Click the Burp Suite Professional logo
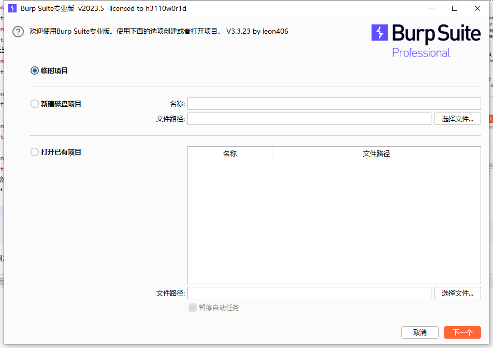Screen dimensions: 493x348 coord(426,41)
